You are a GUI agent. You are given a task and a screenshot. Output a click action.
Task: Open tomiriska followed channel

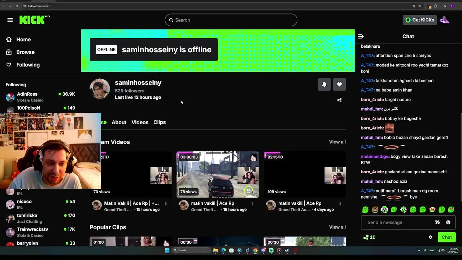(x=40, y=218)
